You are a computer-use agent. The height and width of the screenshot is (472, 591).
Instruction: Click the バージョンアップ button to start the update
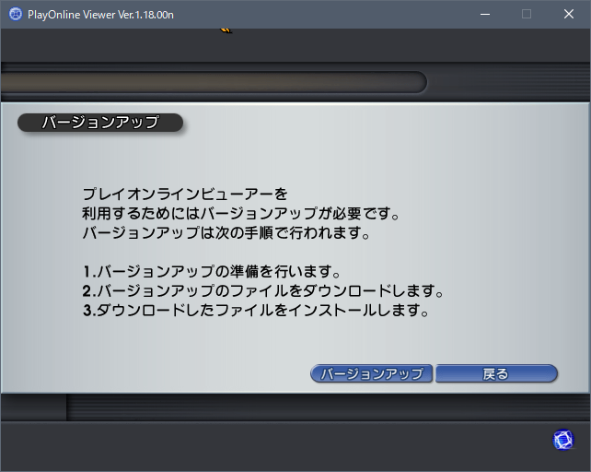(x=371, y=373)
